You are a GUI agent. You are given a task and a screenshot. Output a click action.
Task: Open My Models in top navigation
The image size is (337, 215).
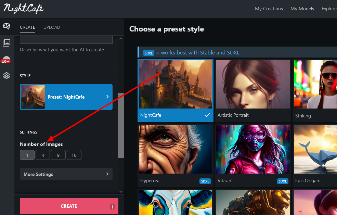(x=302, y=9)
